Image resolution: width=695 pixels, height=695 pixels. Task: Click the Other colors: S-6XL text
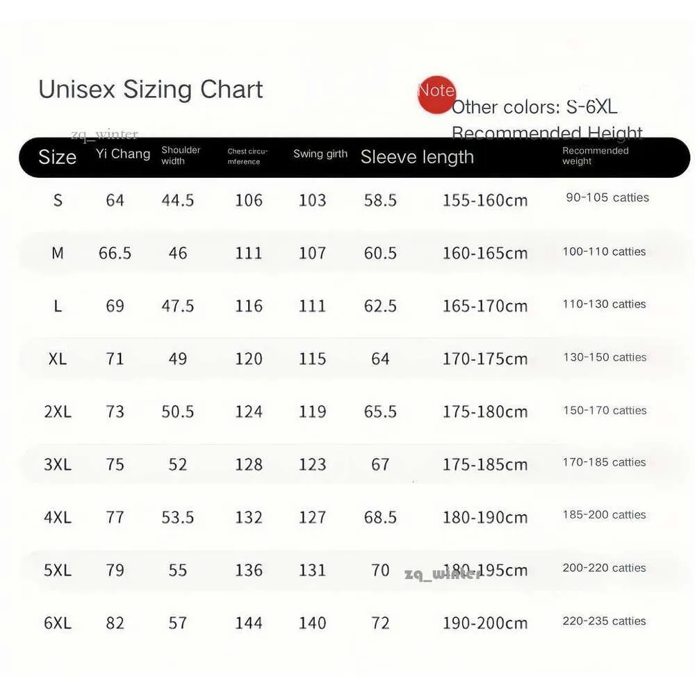pos(534,107)
